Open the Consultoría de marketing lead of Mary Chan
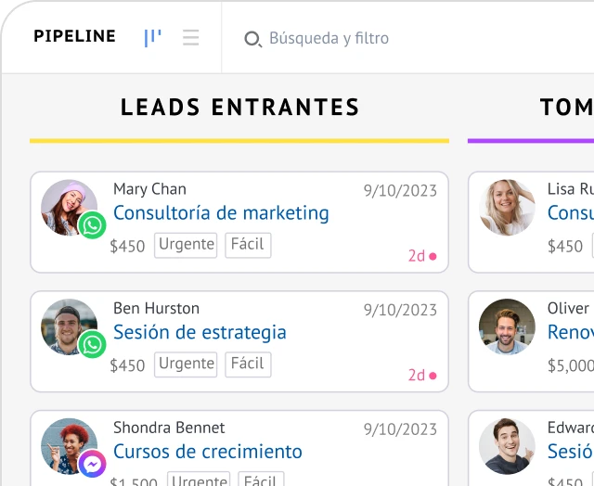This screenshot has height=486, width=594. pos(221,212)
